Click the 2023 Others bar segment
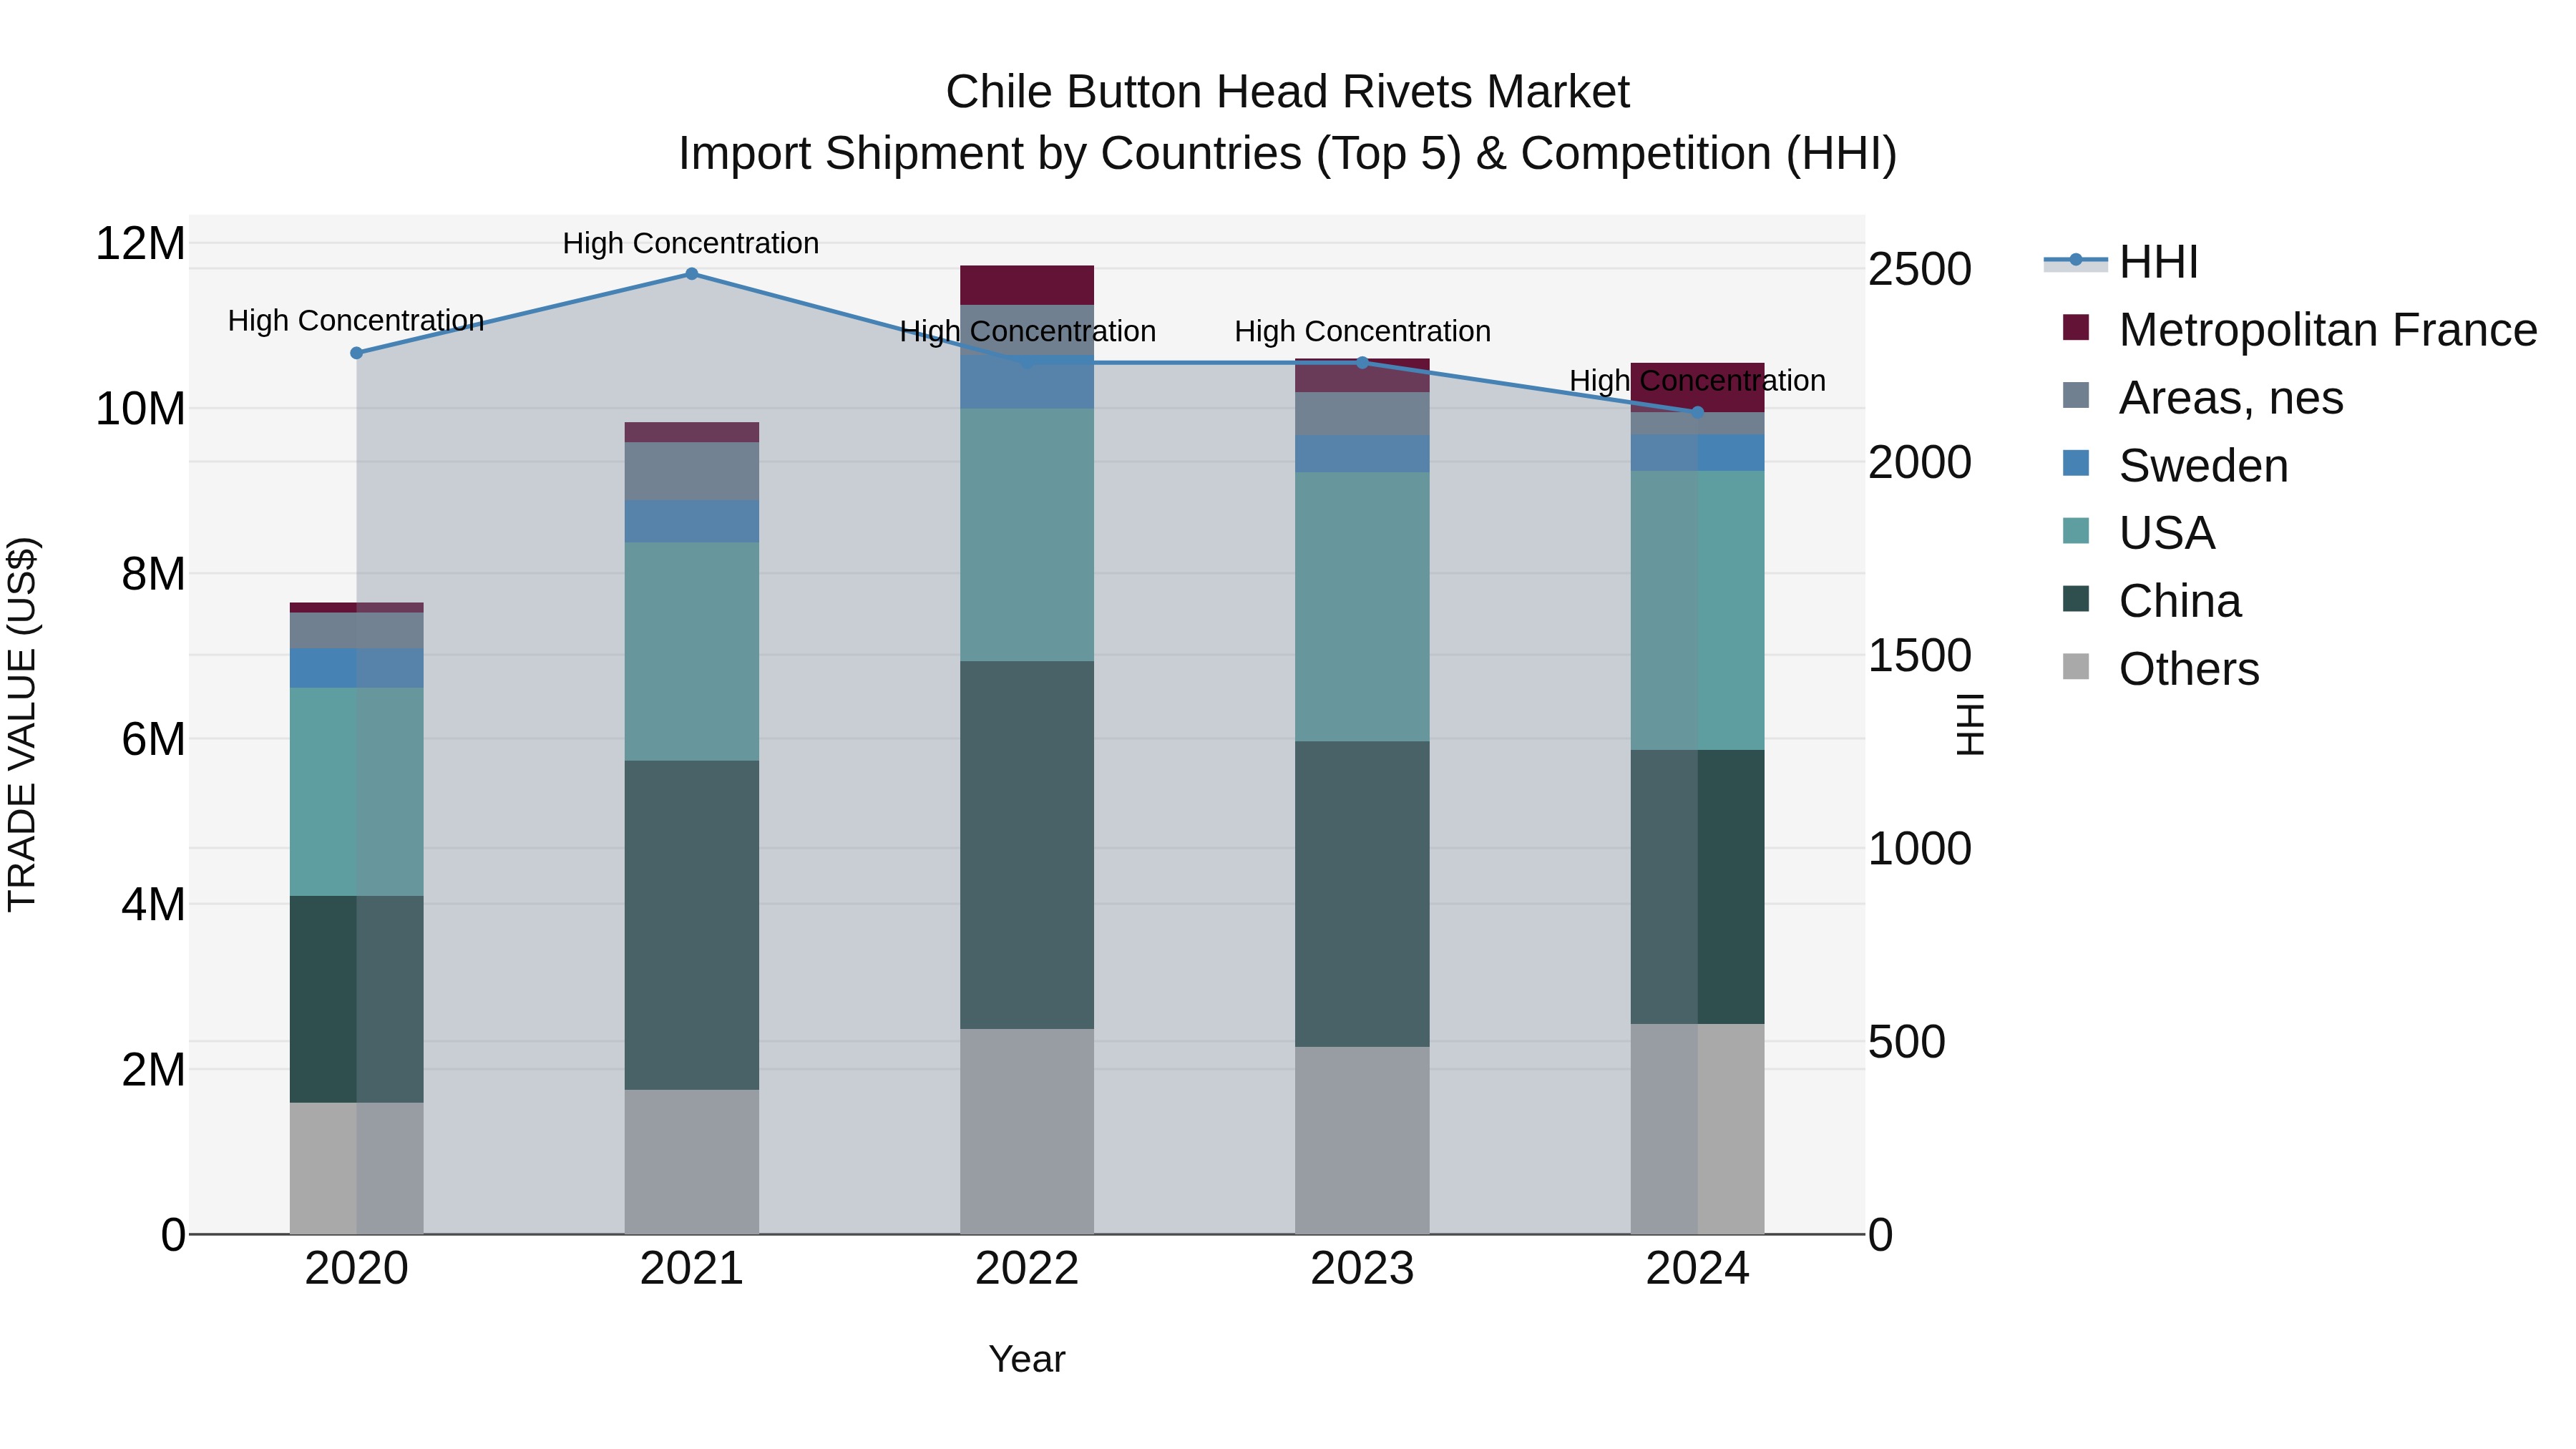Screen dimensions: 2576x1449 (1362, 1141)
